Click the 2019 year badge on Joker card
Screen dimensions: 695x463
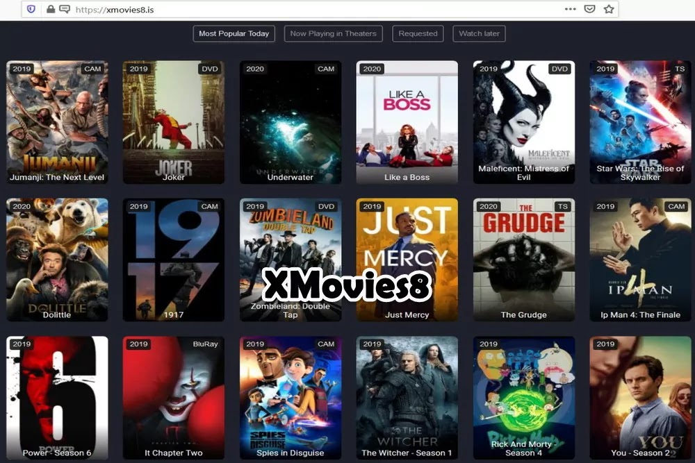pos(138,69)
